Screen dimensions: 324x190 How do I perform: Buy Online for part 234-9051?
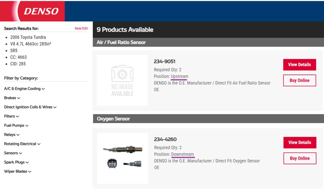[299, 80]
